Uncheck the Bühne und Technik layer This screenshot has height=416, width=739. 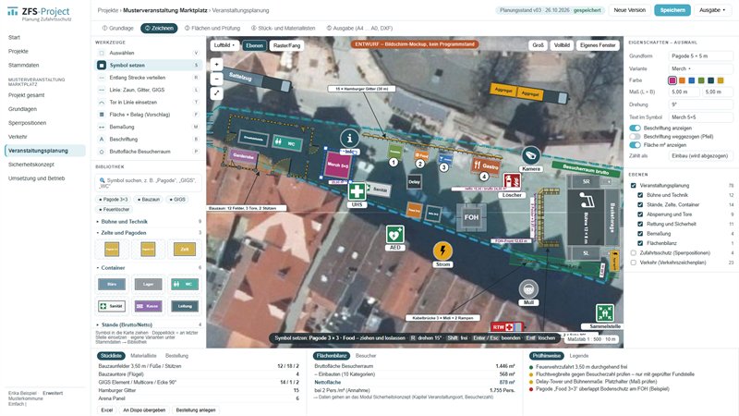click(640, 195)
